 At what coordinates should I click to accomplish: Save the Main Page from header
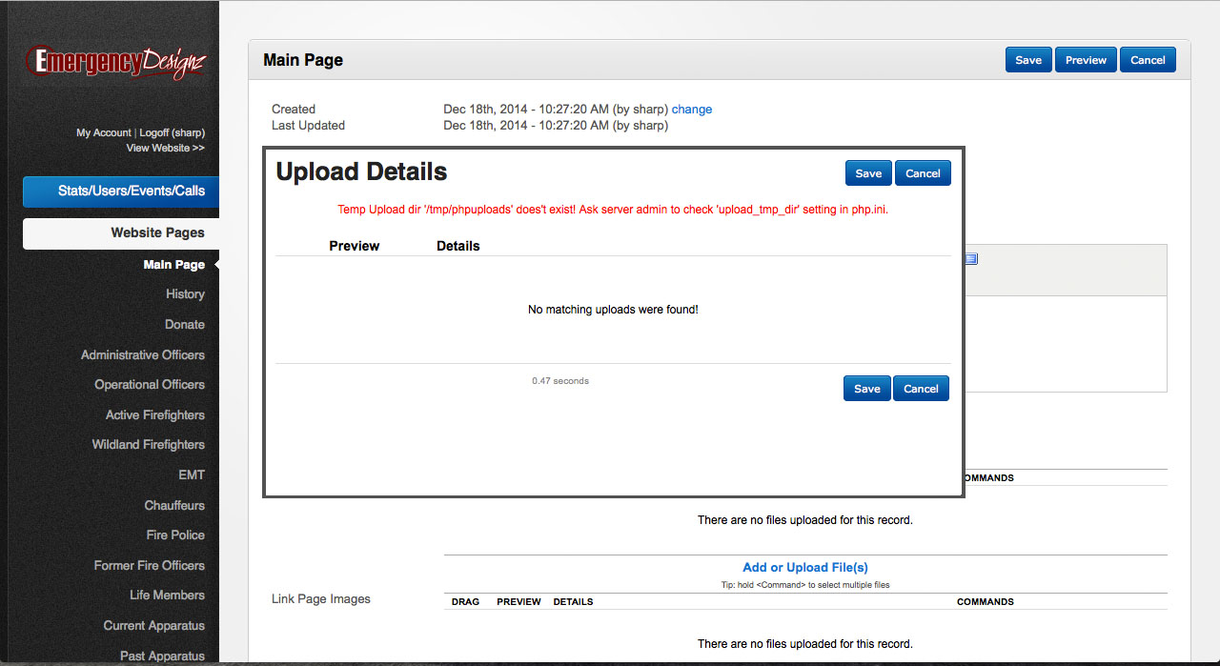pos(1027,60)
